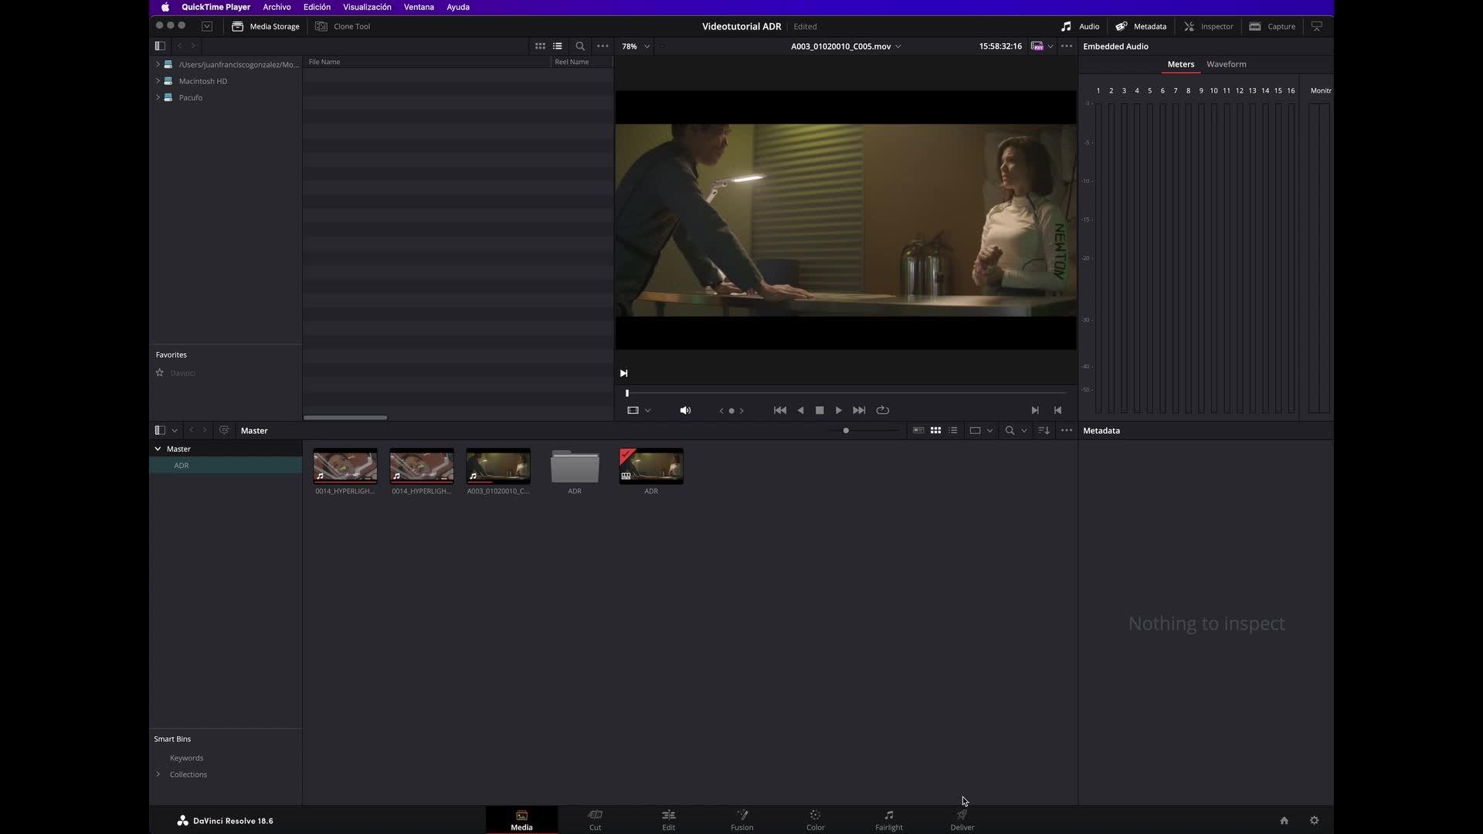Image resolution: width=1483 pixels, height=834 pixels.
Task: Click the home project manager icon
Action: point(1284,820)
